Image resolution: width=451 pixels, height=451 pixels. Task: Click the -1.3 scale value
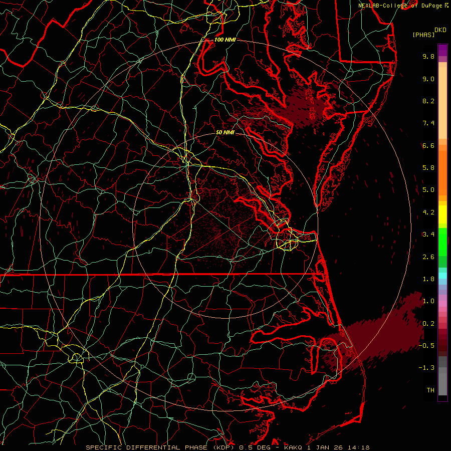pyautogui.click(x=426, y=368)
